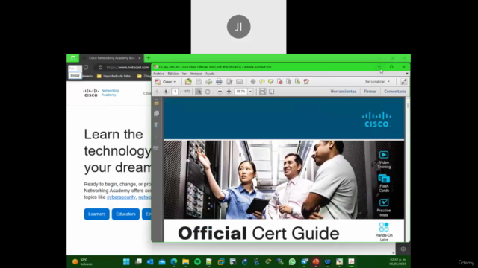Screen dimensions: 478x268
Task: Open WhatsApp from the taskbar
Action: point(292,261)
